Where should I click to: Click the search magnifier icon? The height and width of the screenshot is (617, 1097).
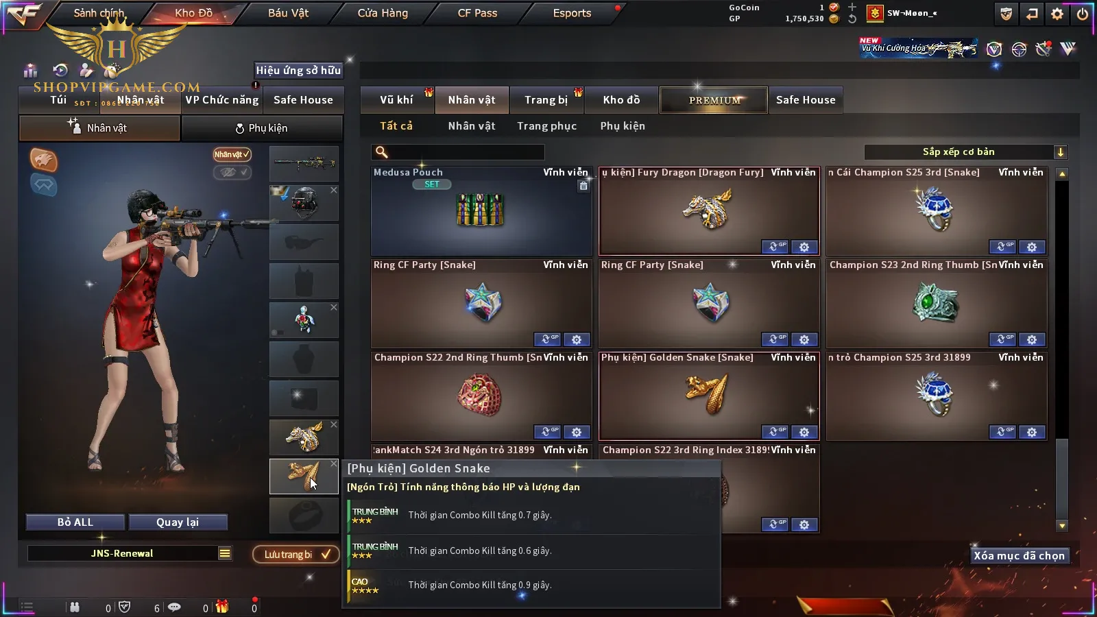(x=382, y=152)
